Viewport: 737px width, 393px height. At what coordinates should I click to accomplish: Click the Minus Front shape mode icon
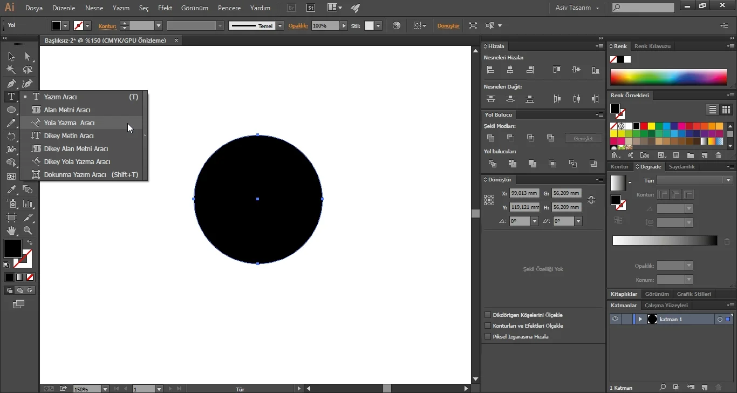tap(510, 138)
